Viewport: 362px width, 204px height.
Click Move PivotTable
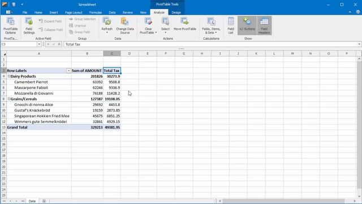click(x=185, y=24)
